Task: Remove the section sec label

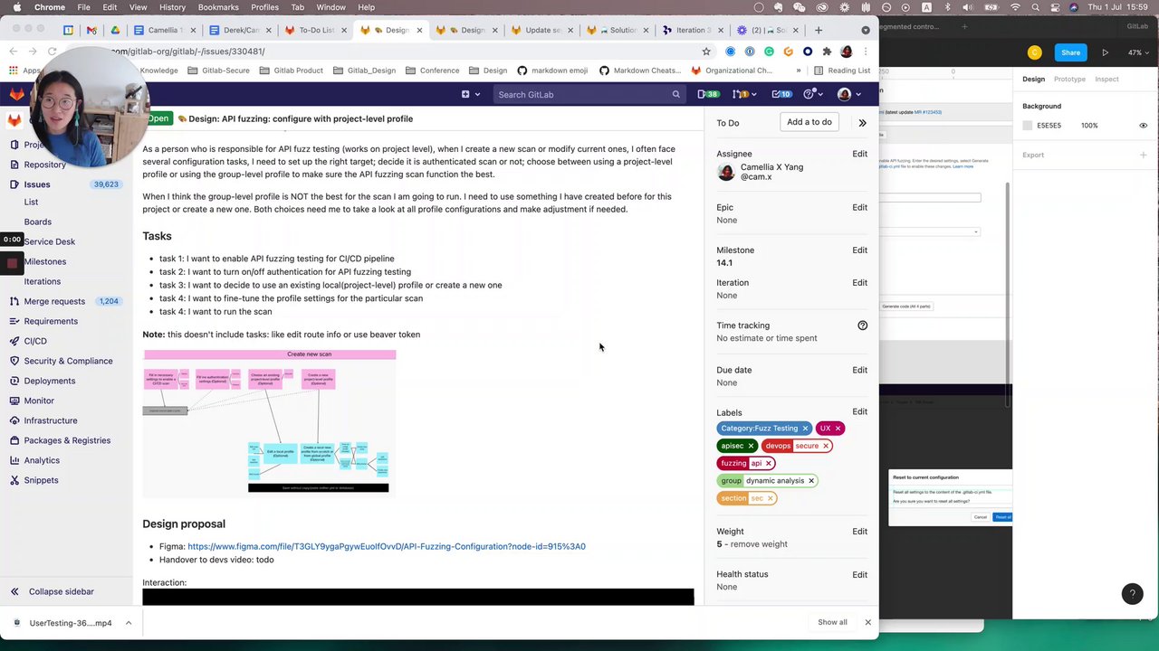Action: 771,498
